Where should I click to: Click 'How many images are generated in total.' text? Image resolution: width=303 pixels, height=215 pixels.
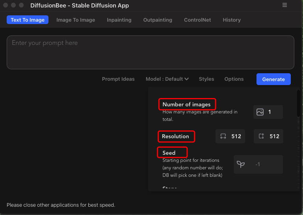[x=200, y=115]
